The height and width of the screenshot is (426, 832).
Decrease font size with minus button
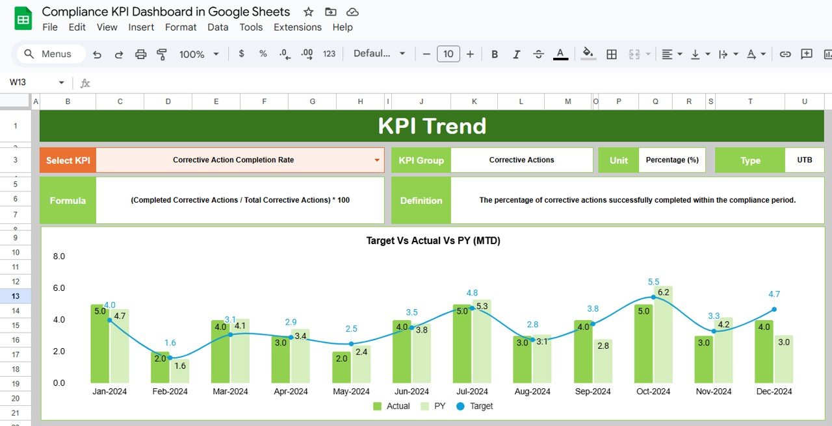[426, 54]
